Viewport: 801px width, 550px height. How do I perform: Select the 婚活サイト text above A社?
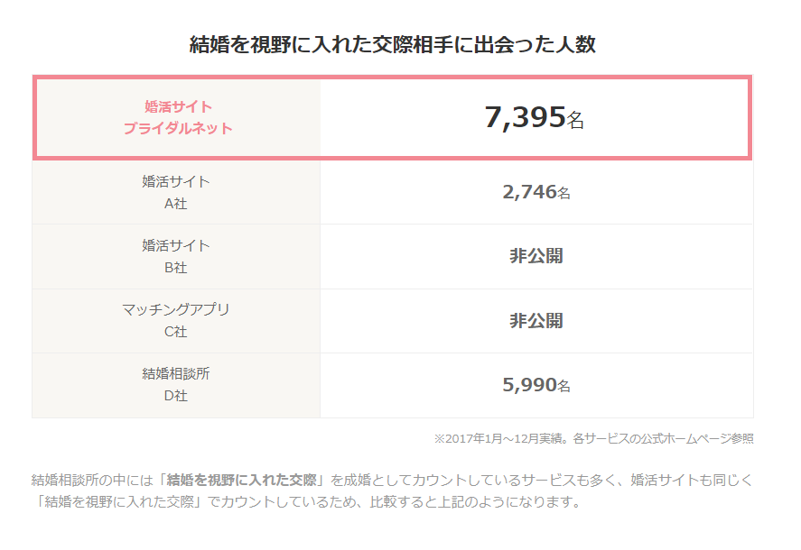(176, 181)
